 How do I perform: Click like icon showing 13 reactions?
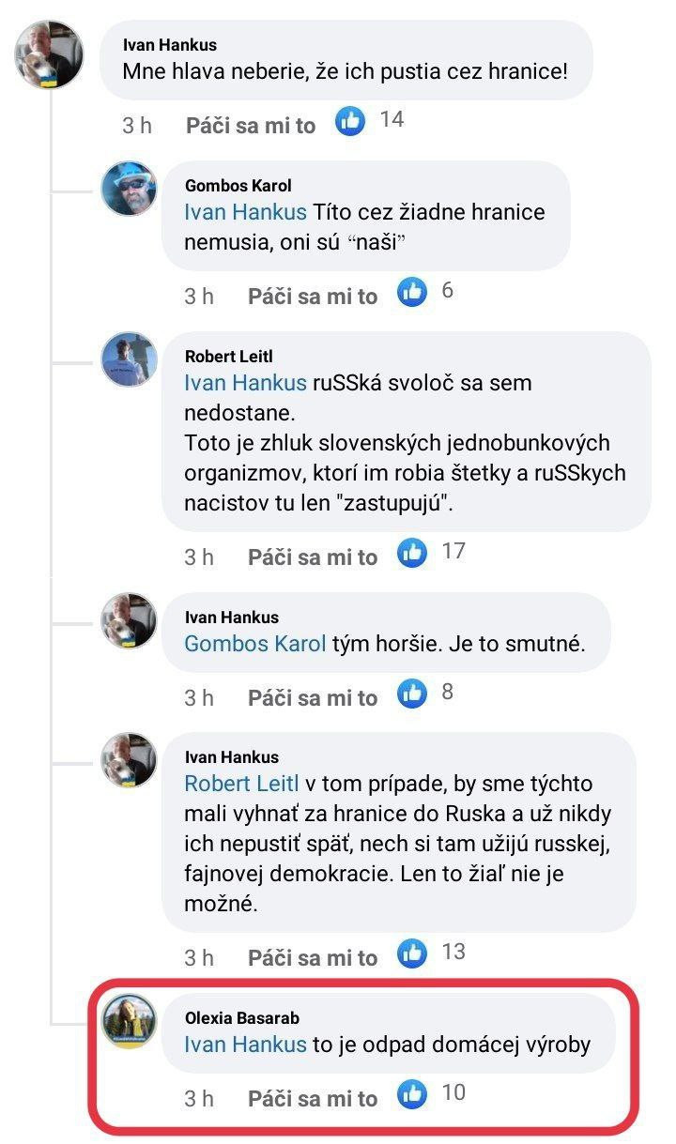(x=412, y=954)
